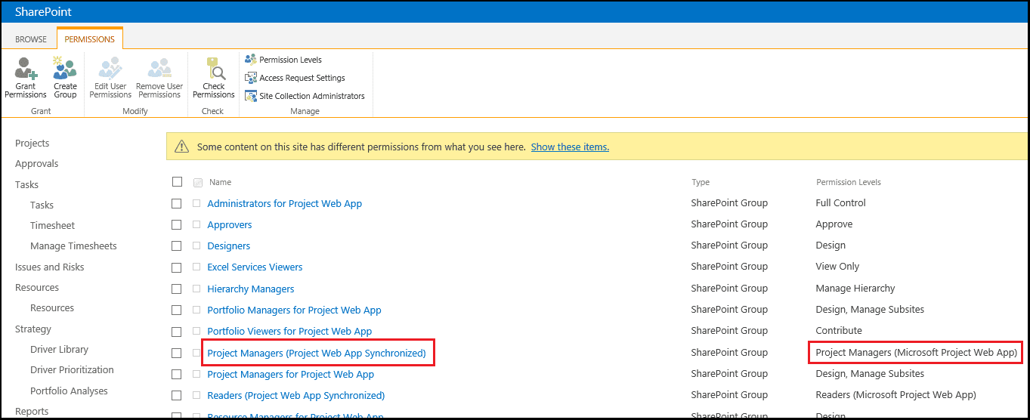Open Driver Prioritization in the sidebar
The height and width of the screenshot is (420, 1030).
click(72, 369)
